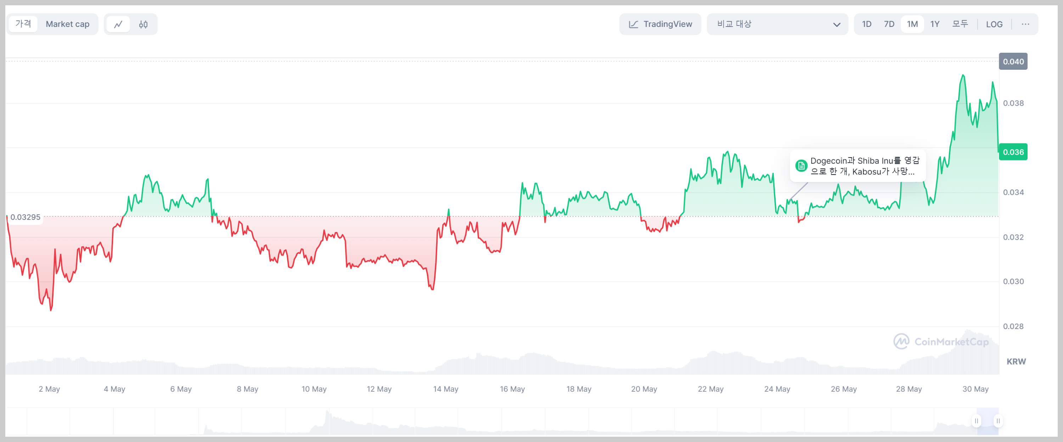Open the three-dots more options menu
Screen dimensions: 1063x442
(1025, 24)
